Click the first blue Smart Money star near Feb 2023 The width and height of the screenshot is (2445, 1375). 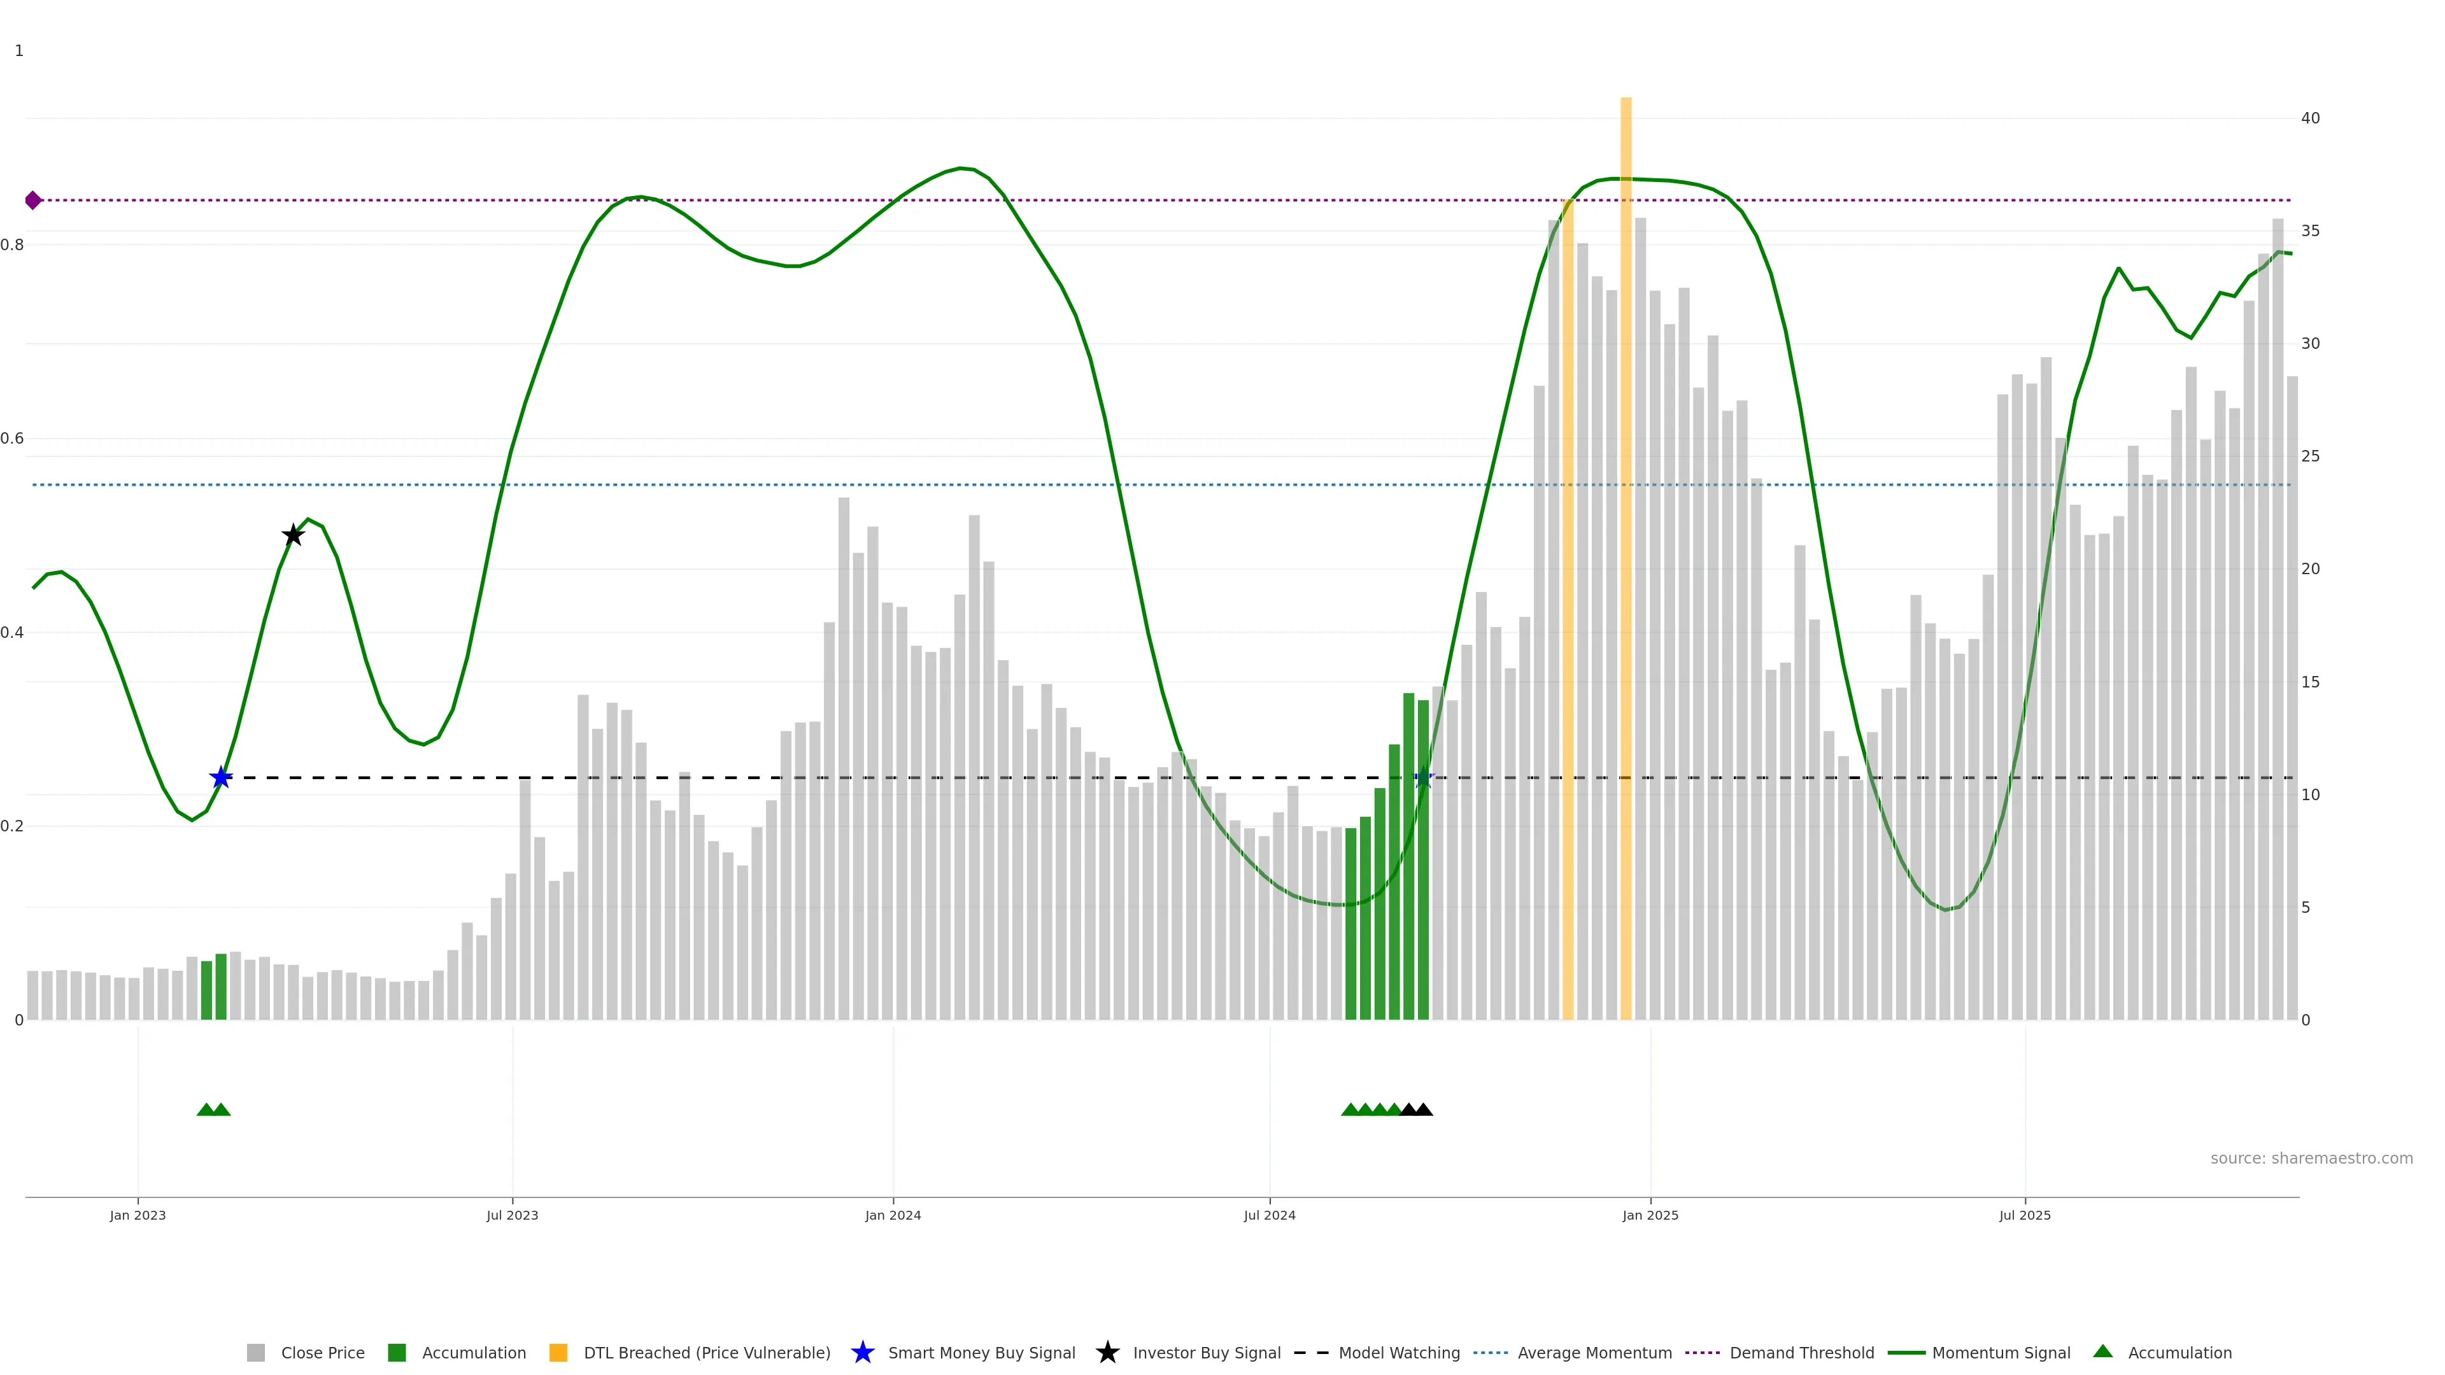coord(221,778)
